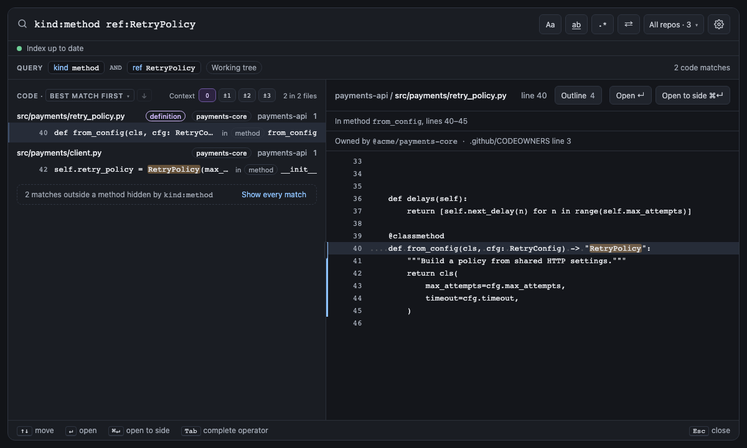747x448 pixels.
Task: Select the src/payments/client.py file header
Action: [167, 153]
